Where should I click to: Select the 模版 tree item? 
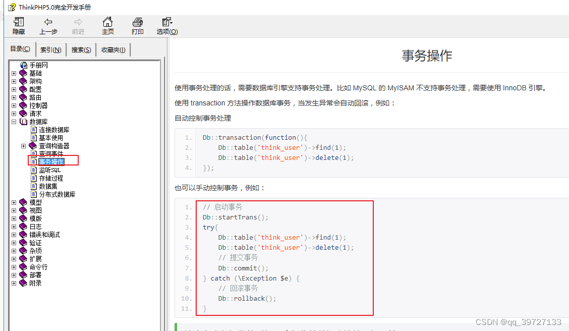pos(35,218)
